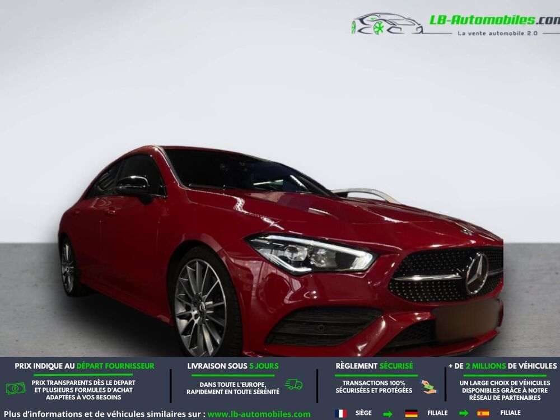Click the LB-Automobiles.com logo text

point(494,20)
